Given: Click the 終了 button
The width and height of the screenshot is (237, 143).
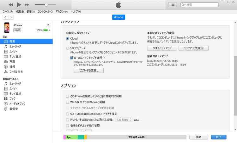Looking at the screenshot, I should 219,137.
